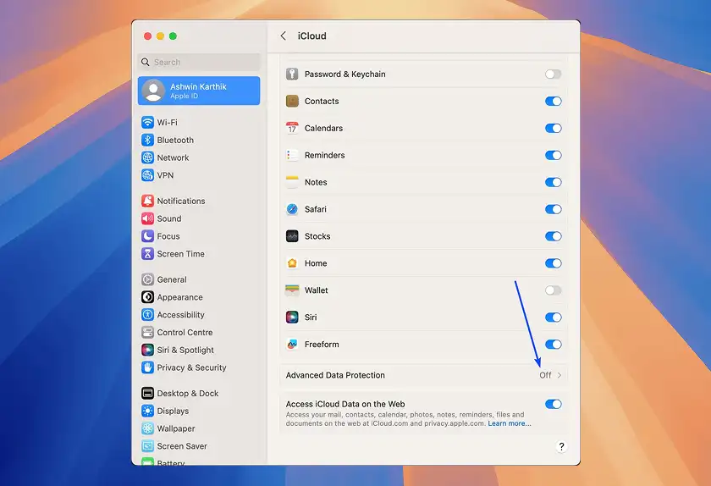Image resolution: width=711 pixels, height=486 pixels.
Task: Click the "Advanced Data Protection" label
Action: tap(335, 375)
